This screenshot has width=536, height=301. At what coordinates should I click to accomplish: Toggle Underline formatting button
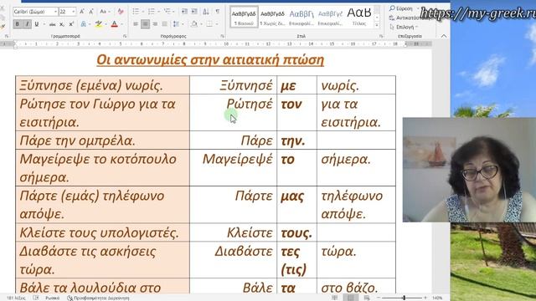click(36, 24)
